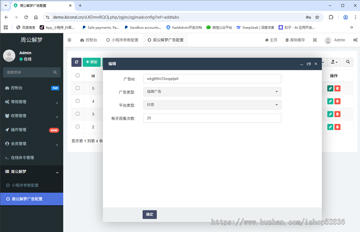Image resolution: width=360 pixels, height=232 pixels.
Task: Open 周公解梦广告配置 sidebar item
Action: [x=32, y=199]
